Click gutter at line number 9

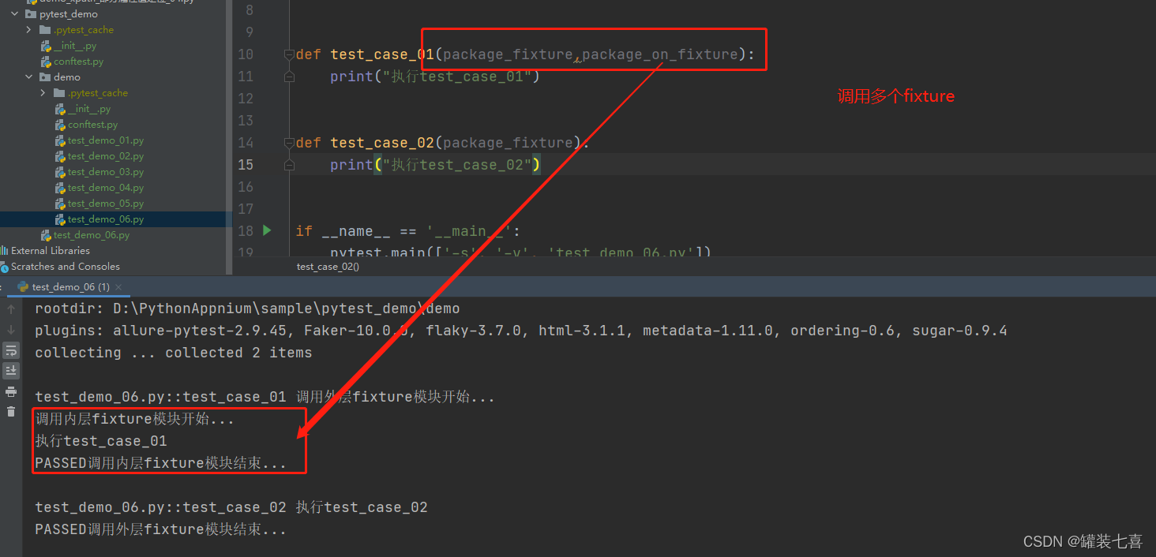pos(250,32)
